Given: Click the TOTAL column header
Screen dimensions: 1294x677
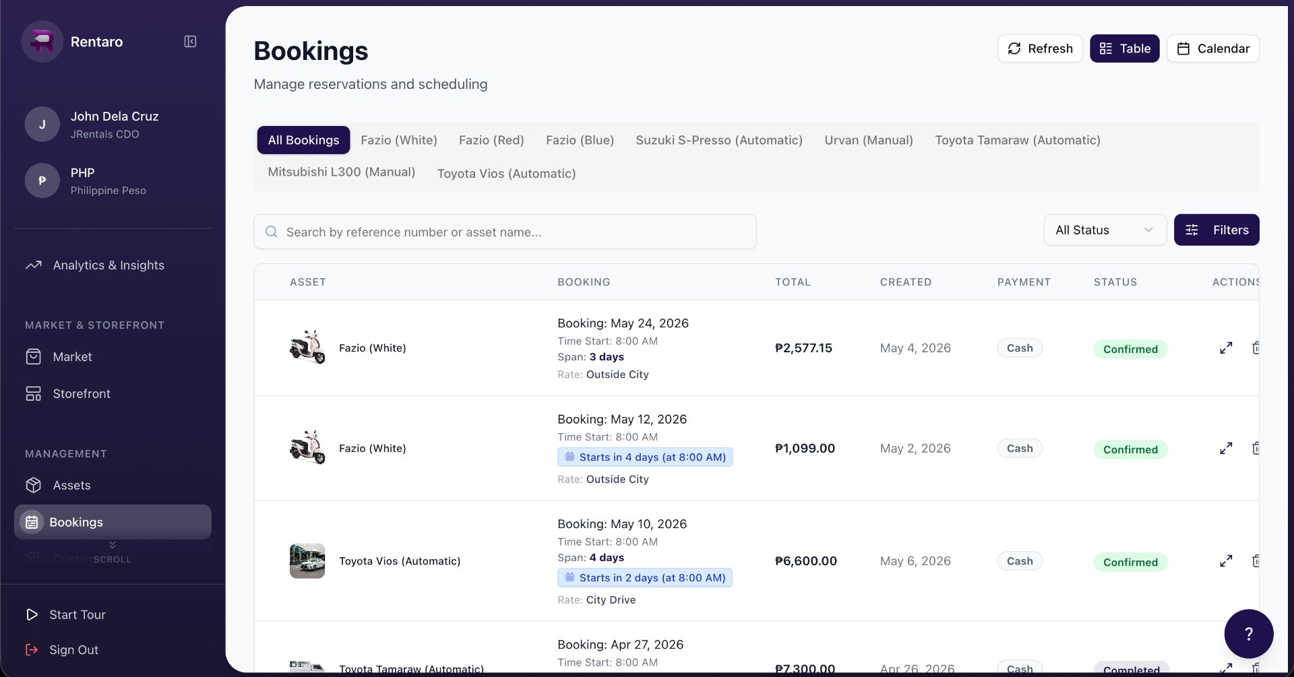Looking at the screenshot, I should pyautogui.click(x=793, y=282).
